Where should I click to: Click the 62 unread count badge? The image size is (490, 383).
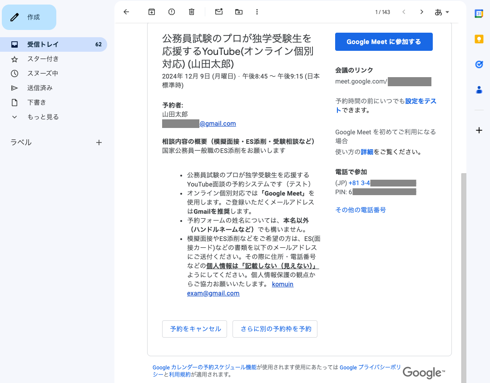(99, 44)
